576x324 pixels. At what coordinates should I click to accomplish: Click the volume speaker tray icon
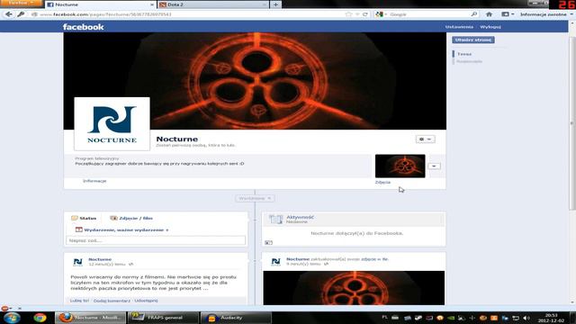point(526,318)
